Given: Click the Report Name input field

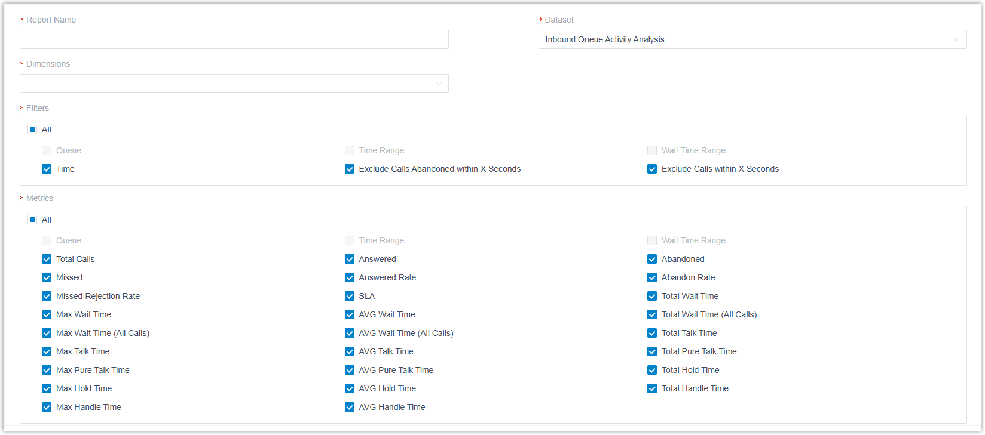Looking at the screenshot, I should (234, 39).
